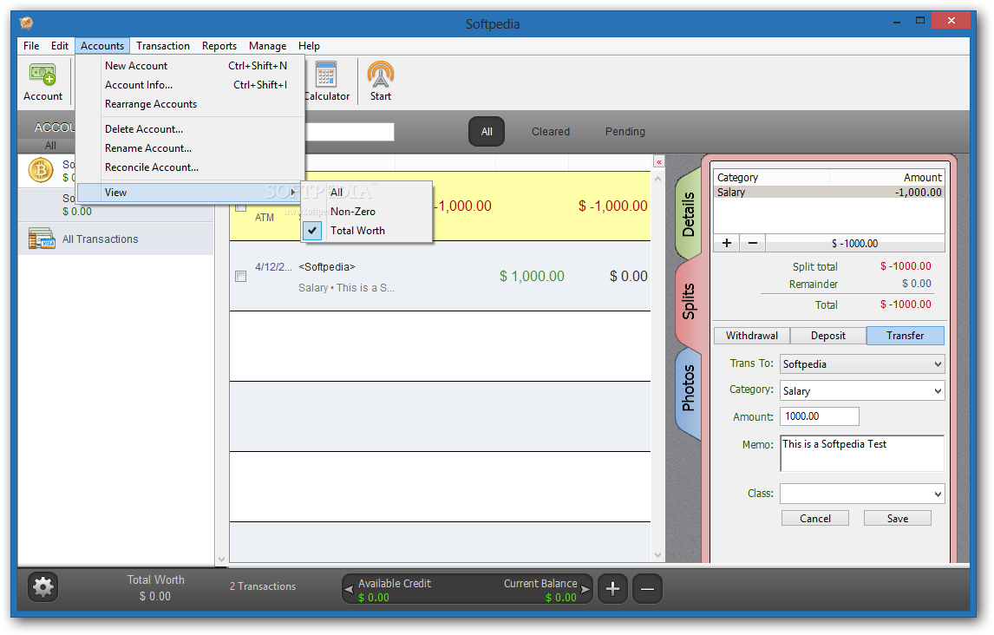This screenshot has height=635, width=994.
Task: Switch to Splits side tab
Action: 689,301
